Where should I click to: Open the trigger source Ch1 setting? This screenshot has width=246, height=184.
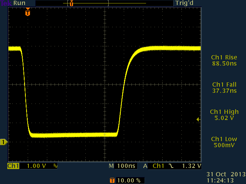(x=160, y=166)
